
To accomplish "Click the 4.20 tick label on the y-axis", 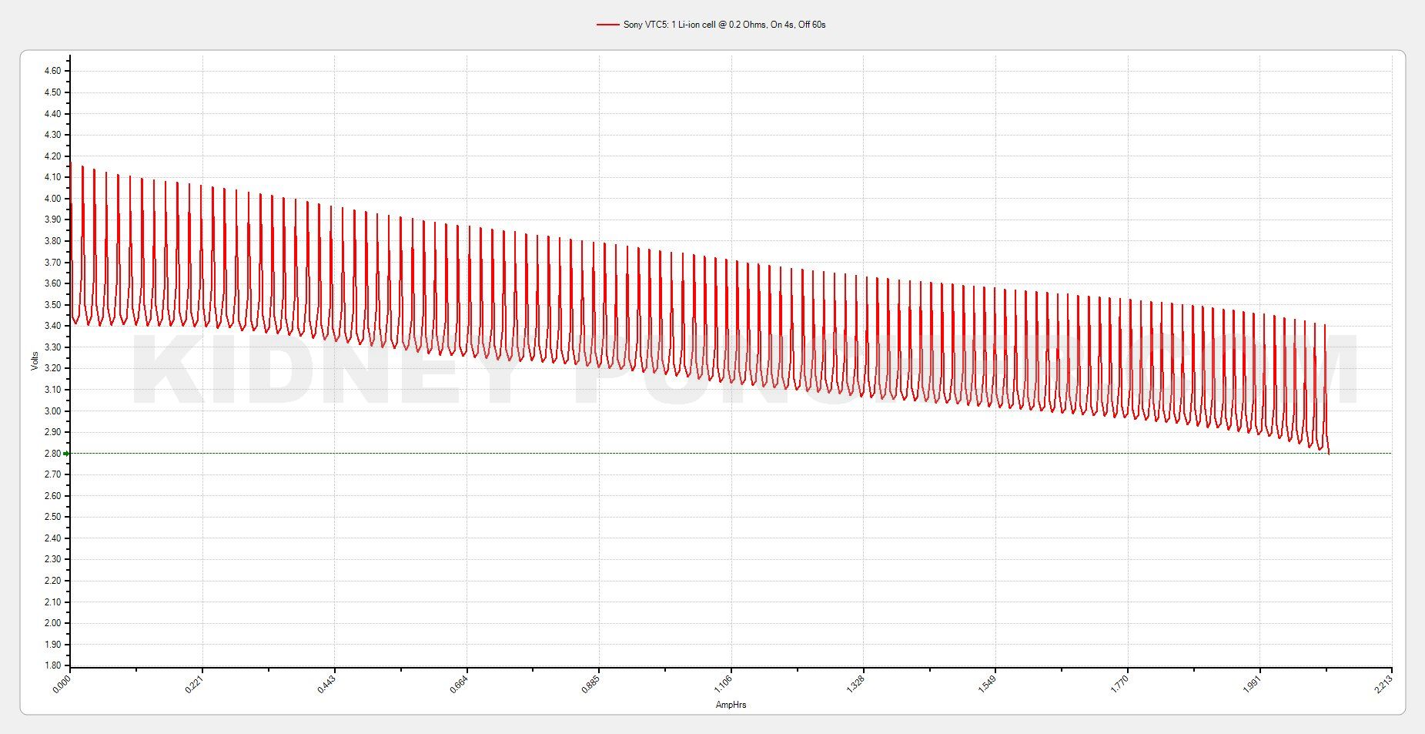I will point(52,156).
